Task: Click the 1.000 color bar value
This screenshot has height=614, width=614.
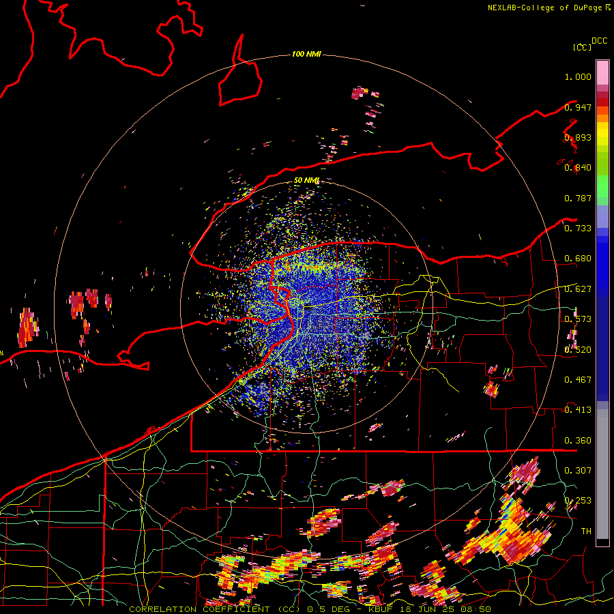Action: [578, 76]
